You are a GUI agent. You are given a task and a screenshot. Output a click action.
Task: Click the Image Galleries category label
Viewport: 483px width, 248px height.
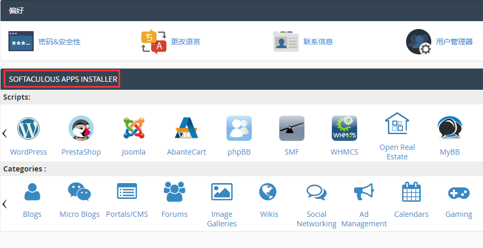tap(222, 219)
